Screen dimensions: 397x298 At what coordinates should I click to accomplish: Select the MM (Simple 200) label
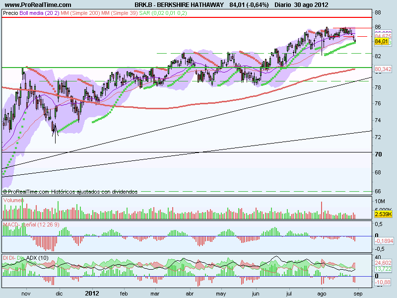[x=80, y=13]
